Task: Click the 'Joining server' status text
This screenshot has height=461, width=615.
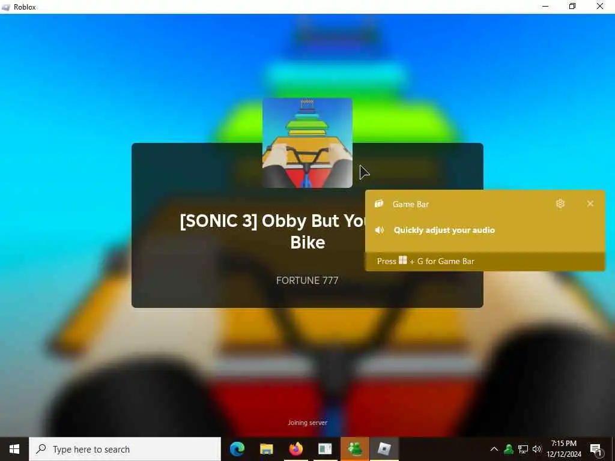Action: (x=307, y=423)
